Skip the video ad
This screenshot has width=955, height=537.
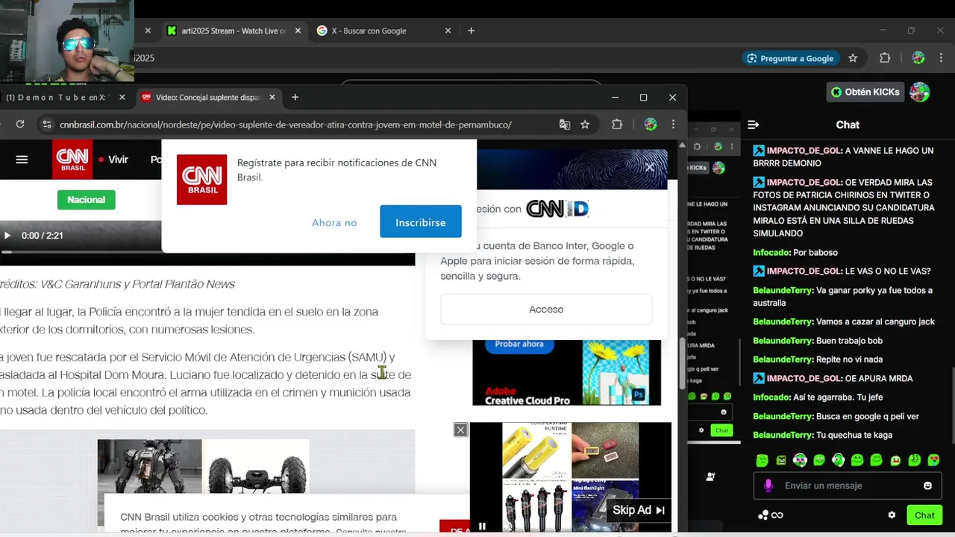pos(639,510)
